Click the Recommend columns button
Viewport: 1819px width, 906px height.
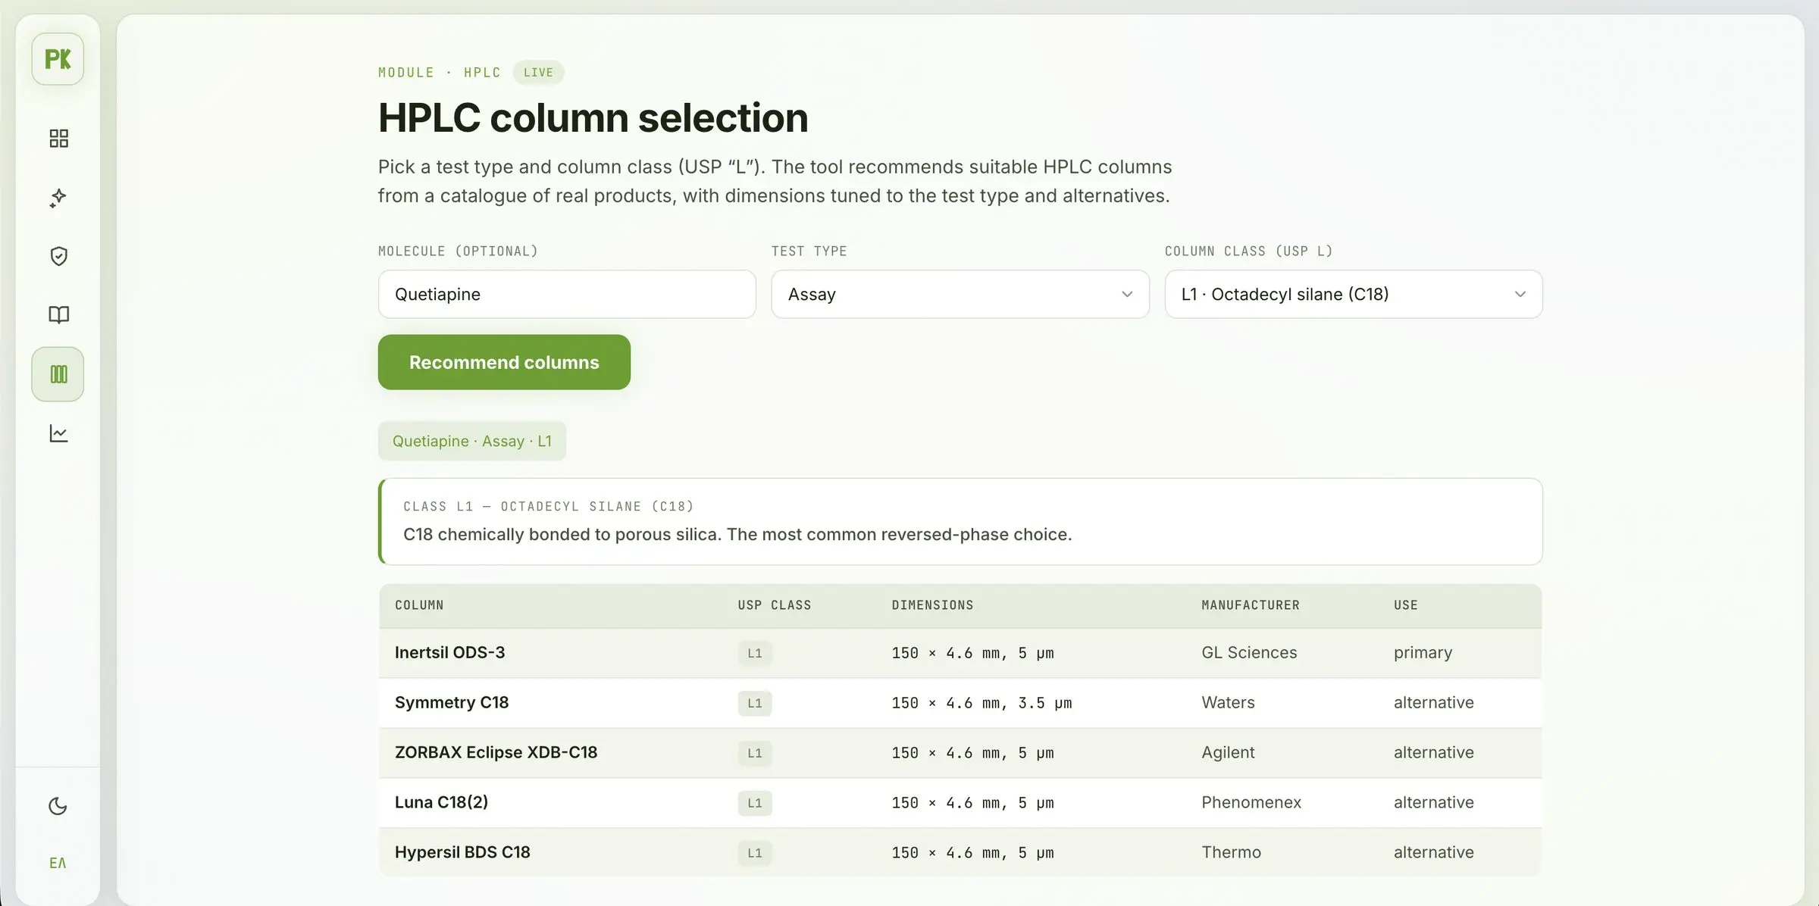pos(504,362)
